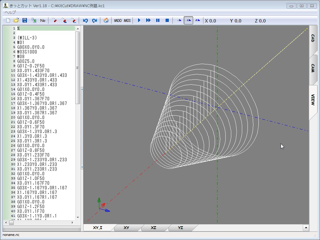Switch to the YZ view tab
Image resolution: width=320 pixels, height=240 pixels.
tap(180, 228)
